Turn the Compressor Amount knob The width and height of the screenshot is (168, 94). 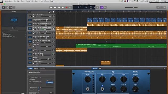click(87, 79)
